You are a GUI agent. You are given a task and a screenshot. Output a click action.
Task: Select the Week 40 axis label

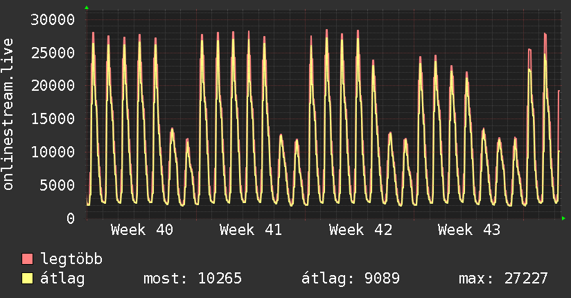pyautogui.click(x=142, y=230)
